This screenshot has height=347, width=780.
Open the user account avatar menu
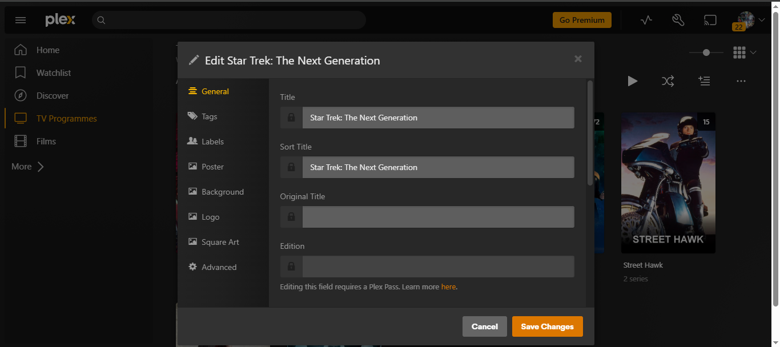746,20
